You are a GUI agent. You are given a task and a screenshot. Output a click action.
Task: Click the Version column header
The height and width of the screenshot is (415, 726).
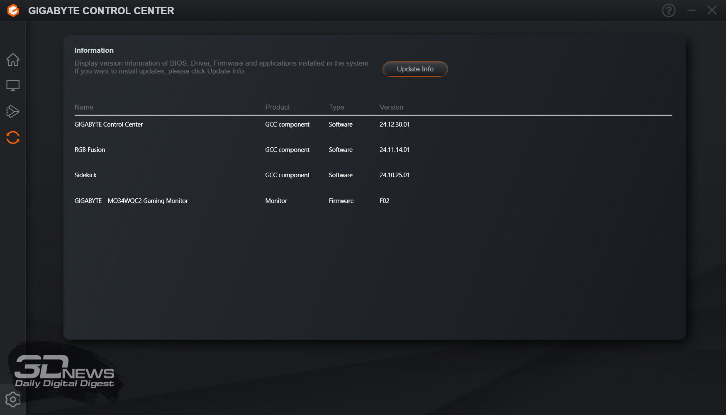coord(391,107)
